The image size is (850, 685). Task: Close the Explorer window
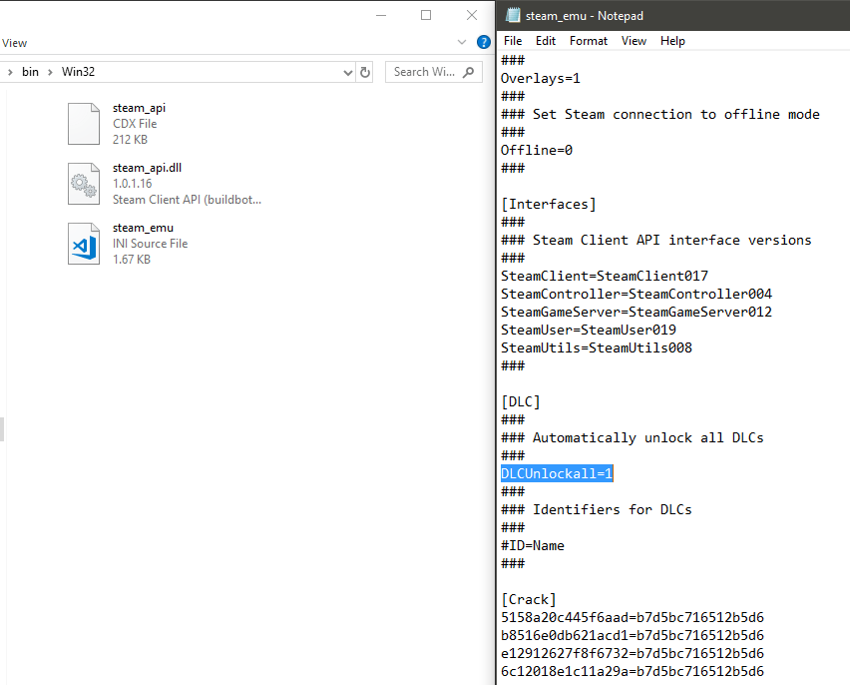[x=472, y=15]
